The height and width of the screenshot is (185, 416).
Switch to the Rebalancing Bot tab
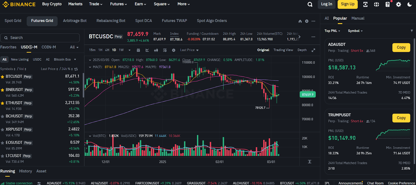tap(111, 21)
